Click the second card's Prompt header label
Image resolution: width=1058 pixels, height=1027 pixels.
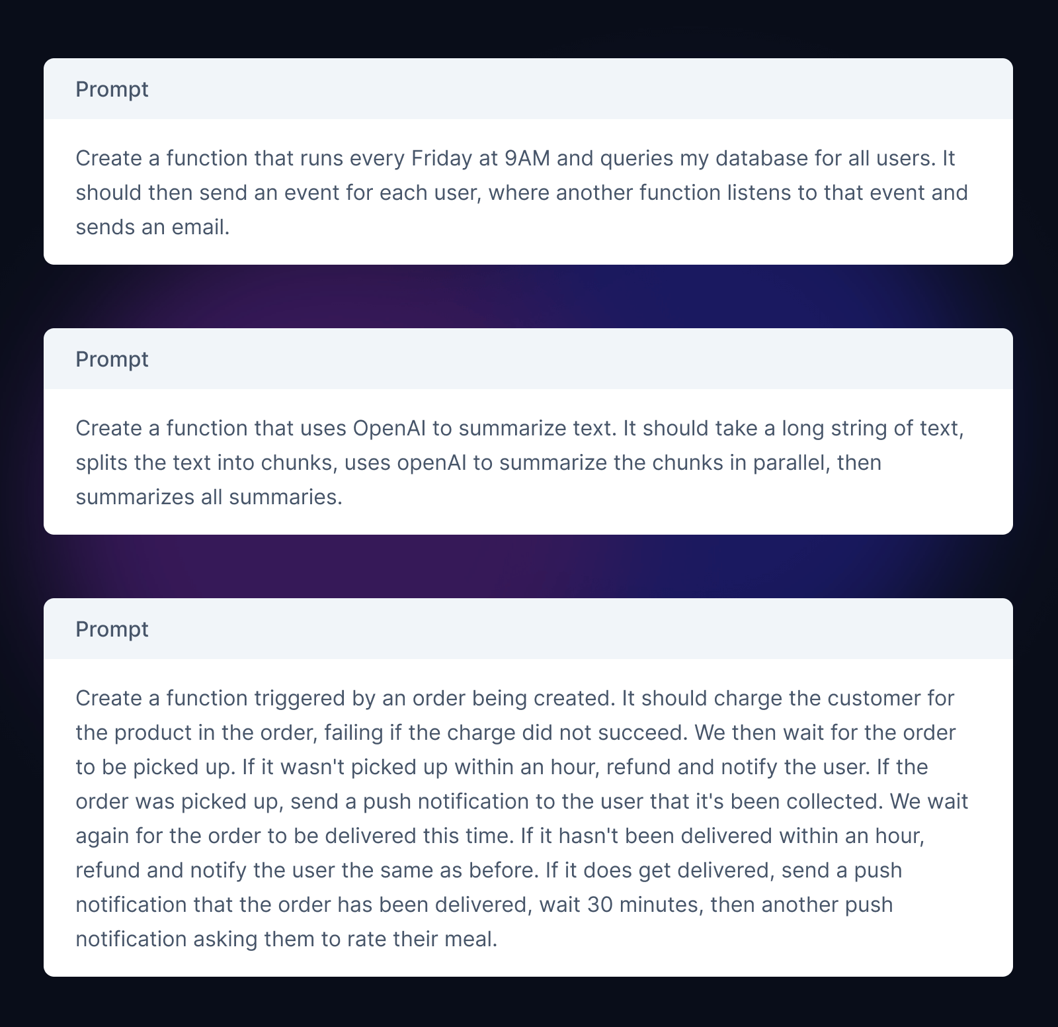pos(112,359)
